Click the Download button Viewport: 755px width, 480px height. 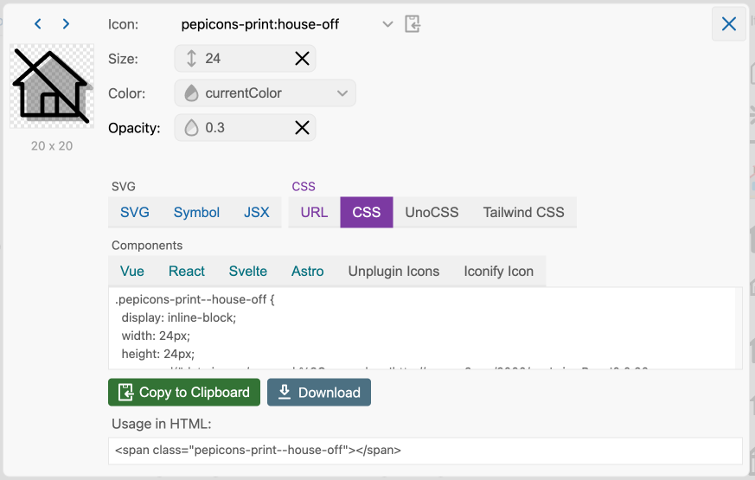tap(319, 393)
